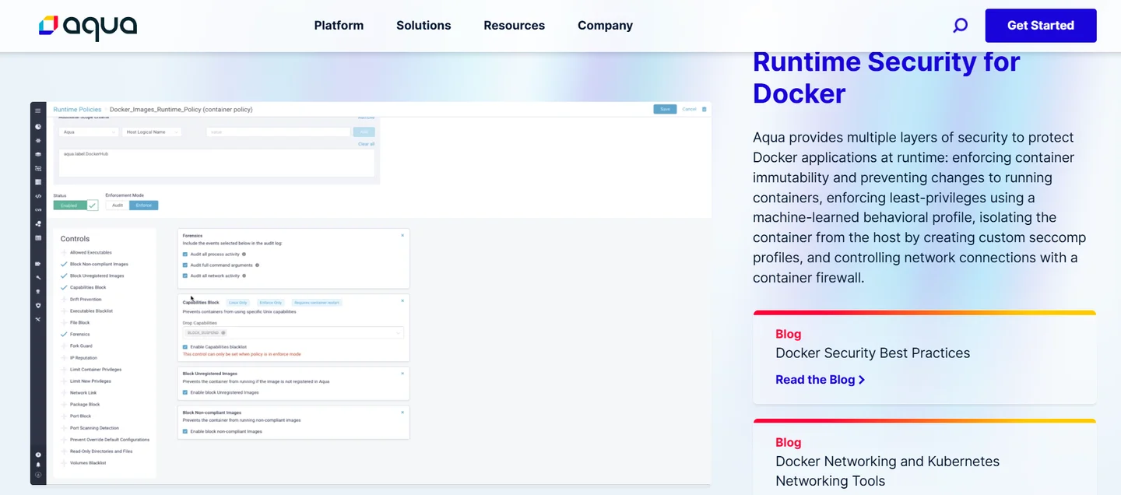Toggle Enable block non-compliant images checkbox

tap(185, 431)
